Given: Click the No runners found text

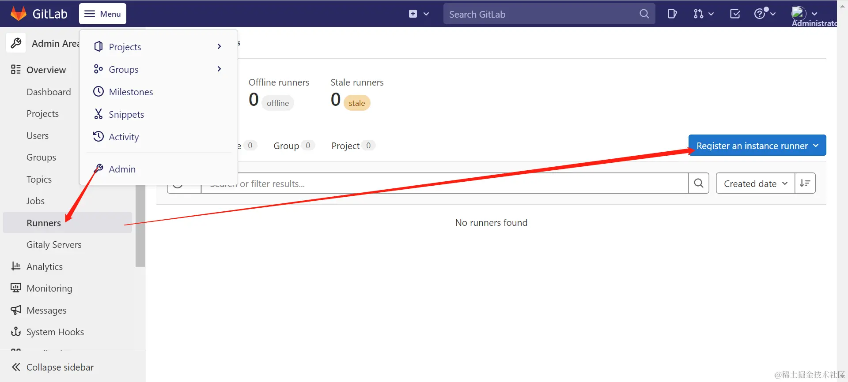Looking at the screenshot, I should click(491, 222).
